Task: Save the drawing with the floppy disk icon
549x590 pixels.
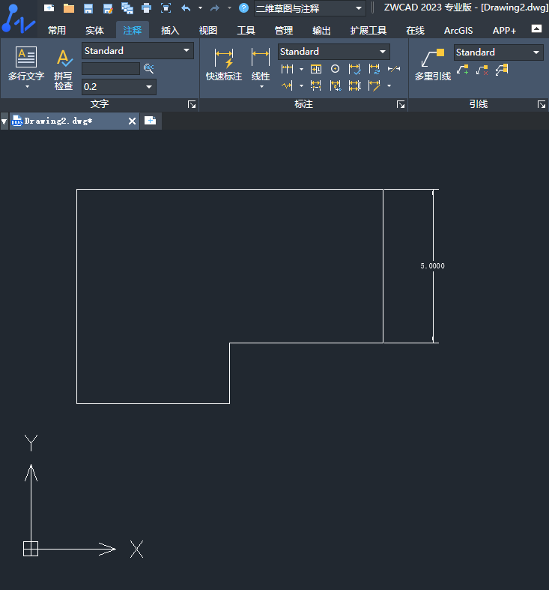Action: tap(88, 8)
